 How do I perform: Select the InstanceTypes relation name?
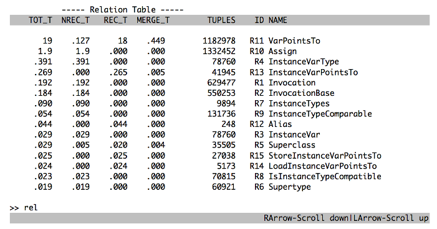299,103
